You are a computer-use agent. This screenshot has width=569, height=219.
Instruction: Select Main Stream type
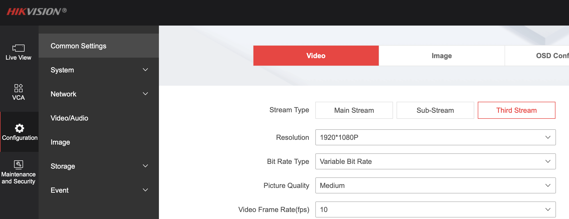pos(354,110)
